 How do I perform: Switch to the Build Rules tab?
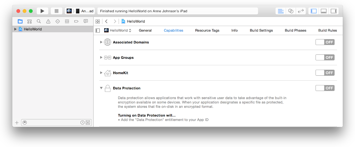[327, 30]
